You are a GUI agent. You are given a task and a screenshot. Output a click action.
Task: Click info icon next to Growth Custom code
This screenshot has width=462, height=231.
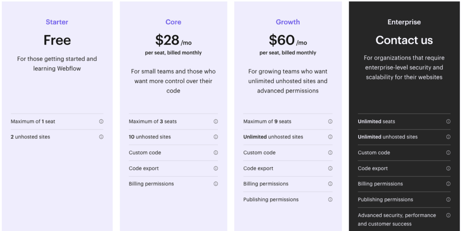click(x=330, y=152)
